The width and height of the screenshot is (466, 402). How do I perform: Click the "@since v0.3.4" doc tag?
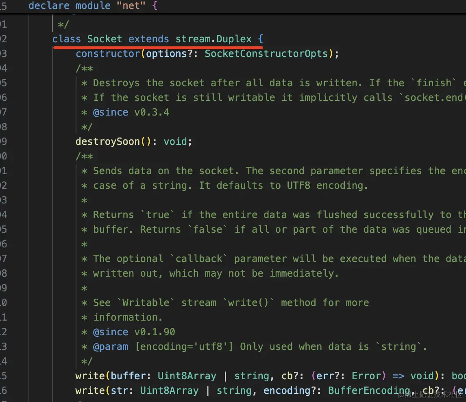click(131, 112)
